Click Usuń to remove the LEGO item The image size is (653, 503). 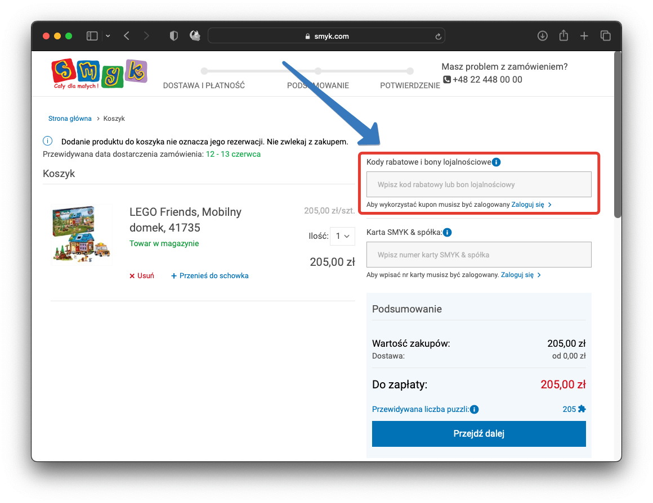[x=142, y=276]
